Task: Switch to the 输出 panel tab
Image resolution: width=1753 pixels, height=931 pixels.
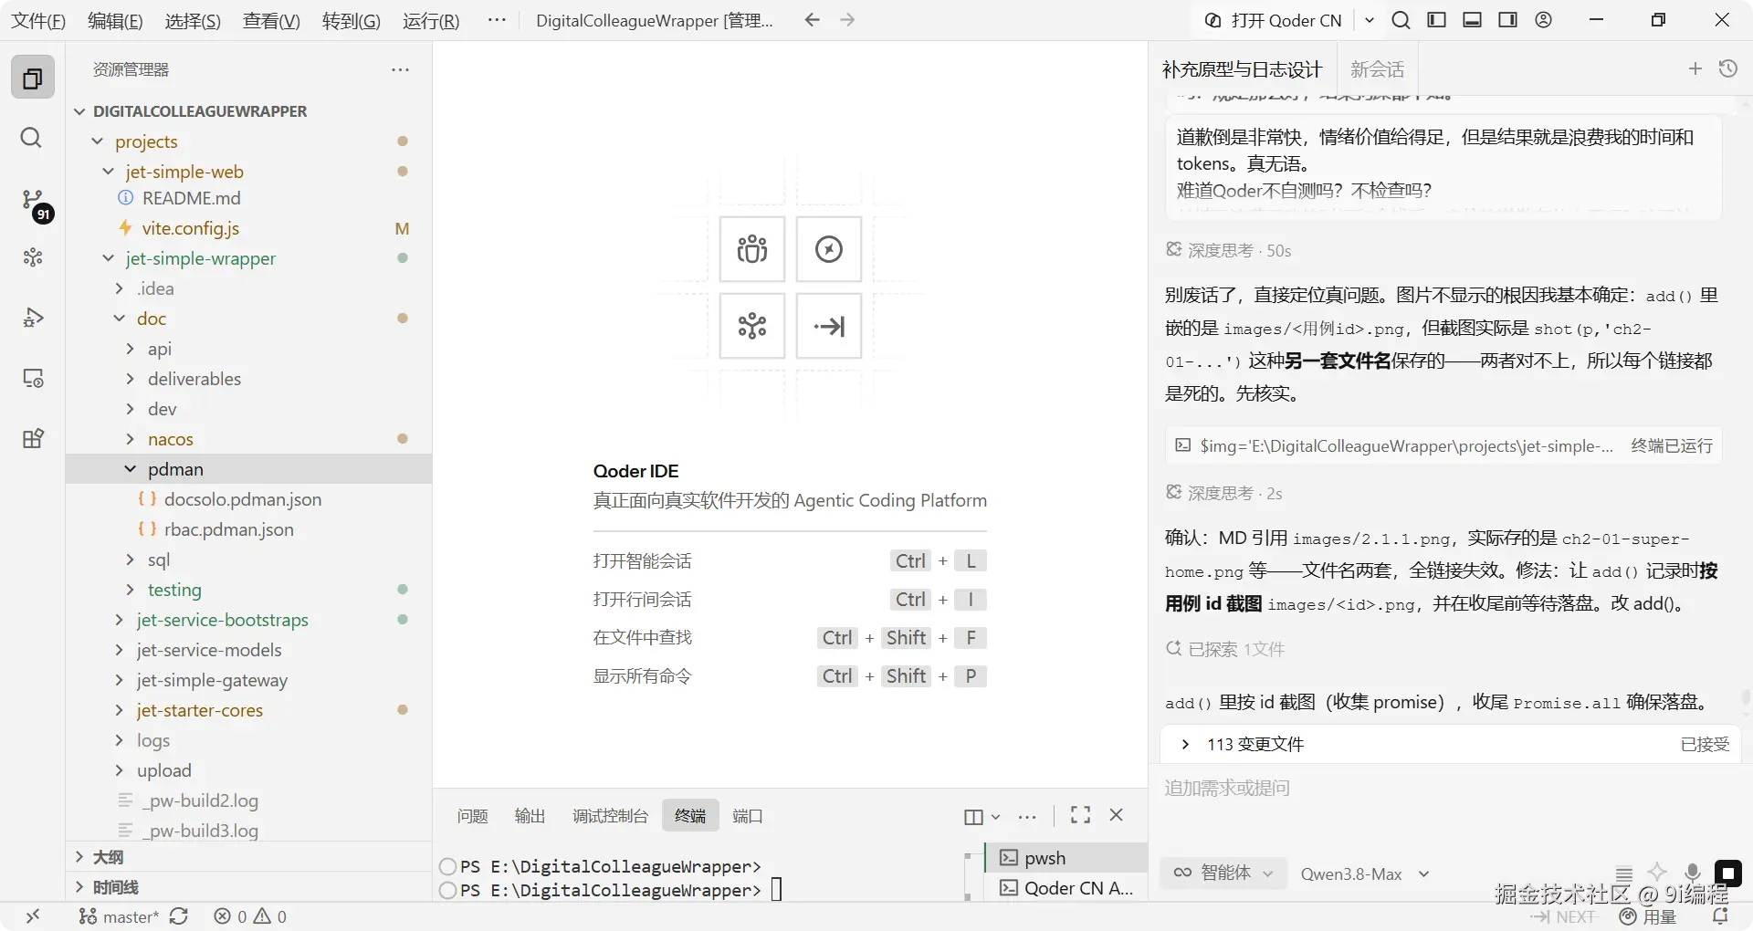Action: (x=530, y=816)
